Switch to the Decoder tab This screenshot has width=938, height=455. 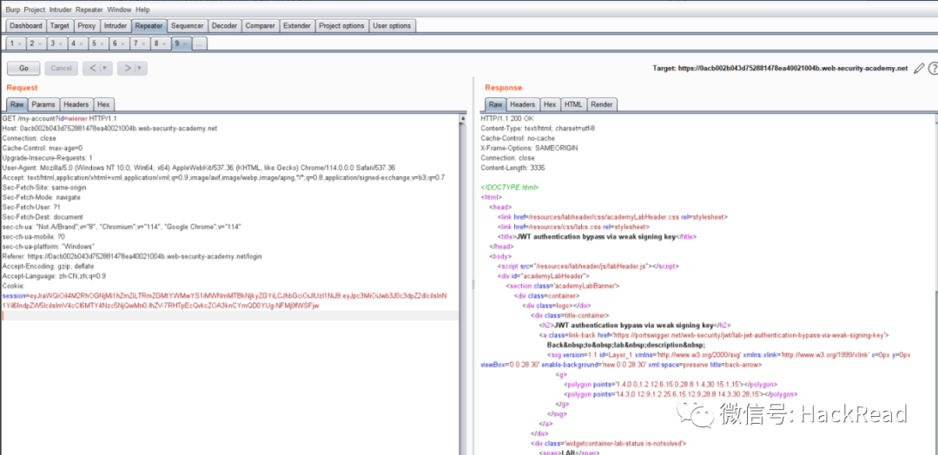point(225,26)
